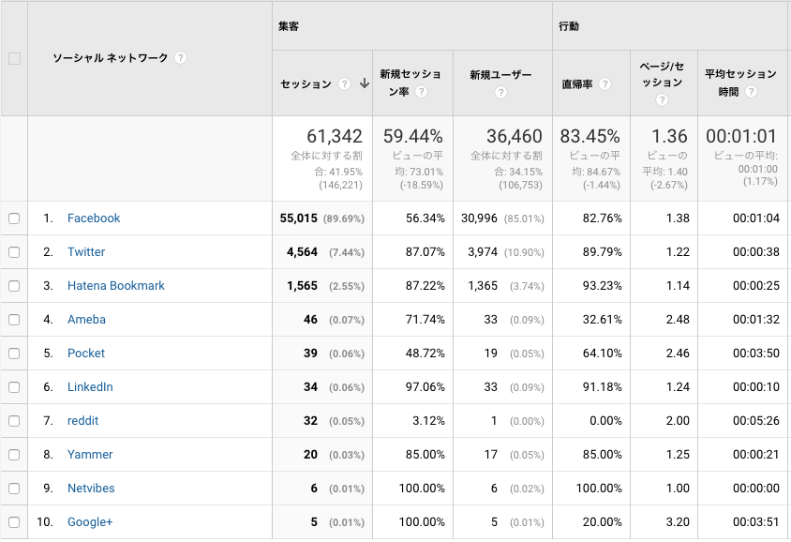The height and width of the screenshot is (542, 791).
Task: Check the LinkedIn row checkbox
Action: click(14, 387)
